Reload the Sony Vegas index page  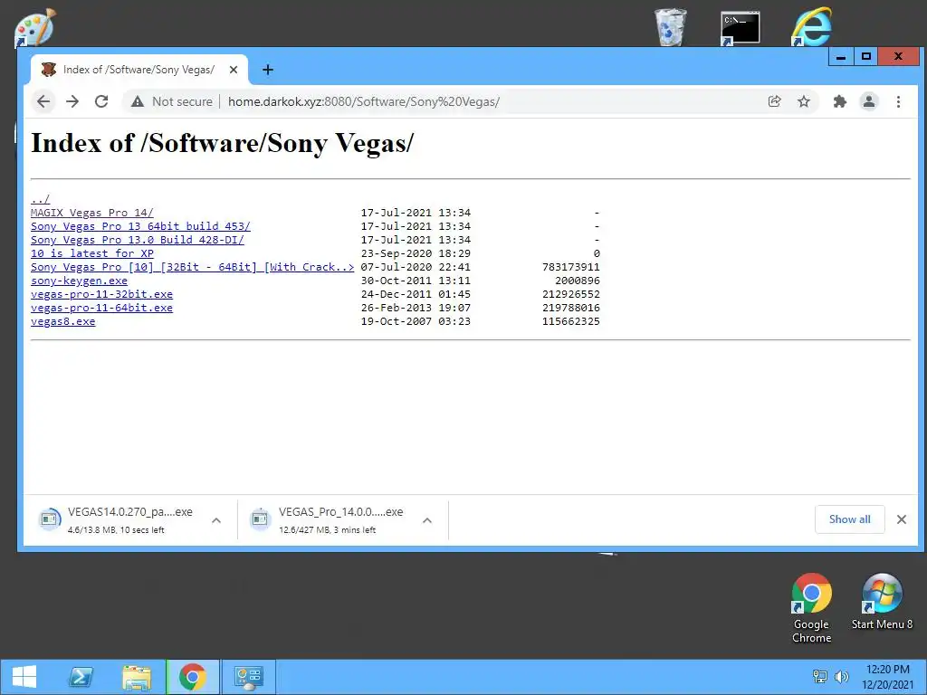coord(101,101)
